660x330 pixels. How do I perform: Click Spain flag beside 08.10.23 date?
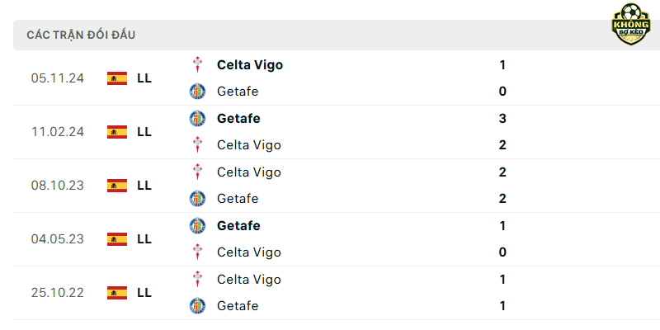(117, 185)
